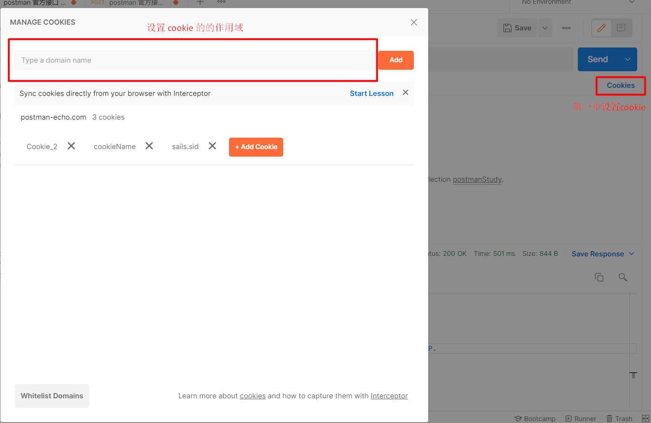The width and height of the screenshot is (651, 423).
Task: Open the No Environment dropdown
Action: pos(579,2)
